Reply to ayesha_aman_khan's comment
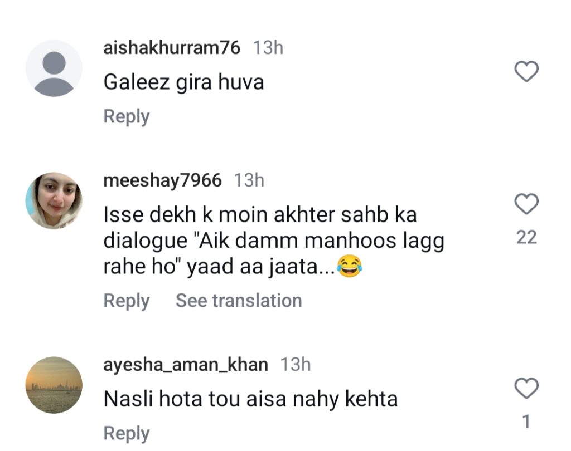571x451 pixels. (x=127, y=434)
